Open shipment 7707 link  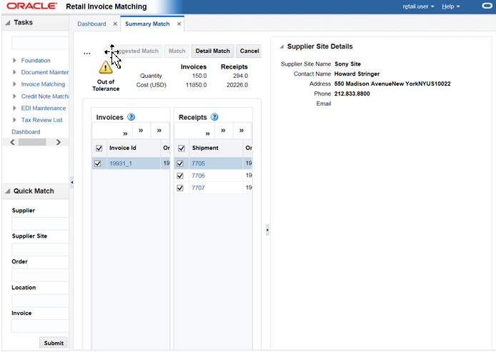[198, 188]
